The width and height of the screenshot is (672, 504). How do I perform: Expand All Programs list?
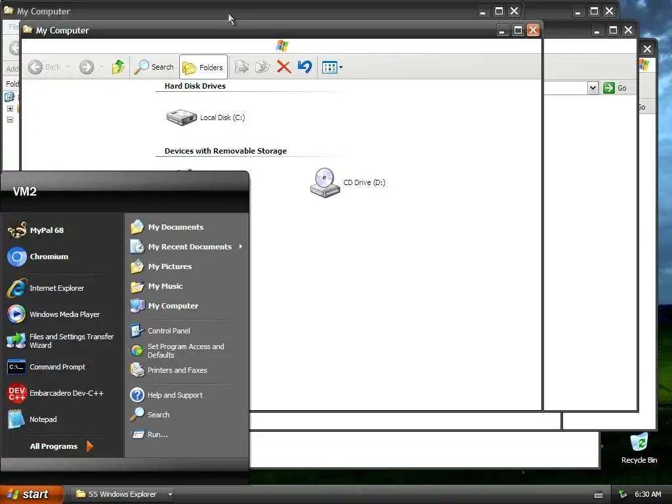pos(61,446)
